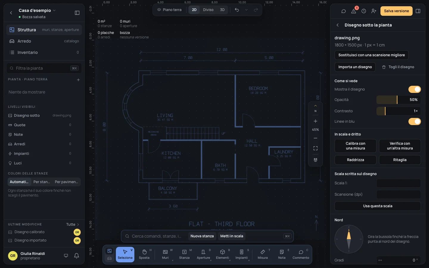Focus the Filtra la pianta field
Image resolution: width=429 pixels, height=268 pixels.
[x=44, y=68]
